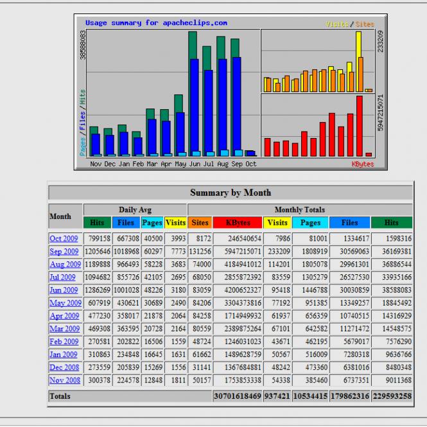Open the Nov 2008 monthly report link
The image size is (427, 427).
pyautogui.click(x=65, y=380)
